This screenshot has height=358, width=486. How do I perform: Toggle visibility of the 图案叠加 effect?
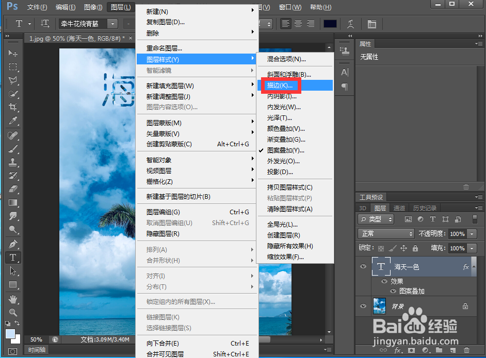(393, 291)
